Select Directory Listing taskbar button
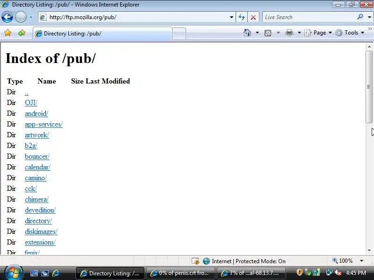This screenshot has width=374, height=280. 110,273
